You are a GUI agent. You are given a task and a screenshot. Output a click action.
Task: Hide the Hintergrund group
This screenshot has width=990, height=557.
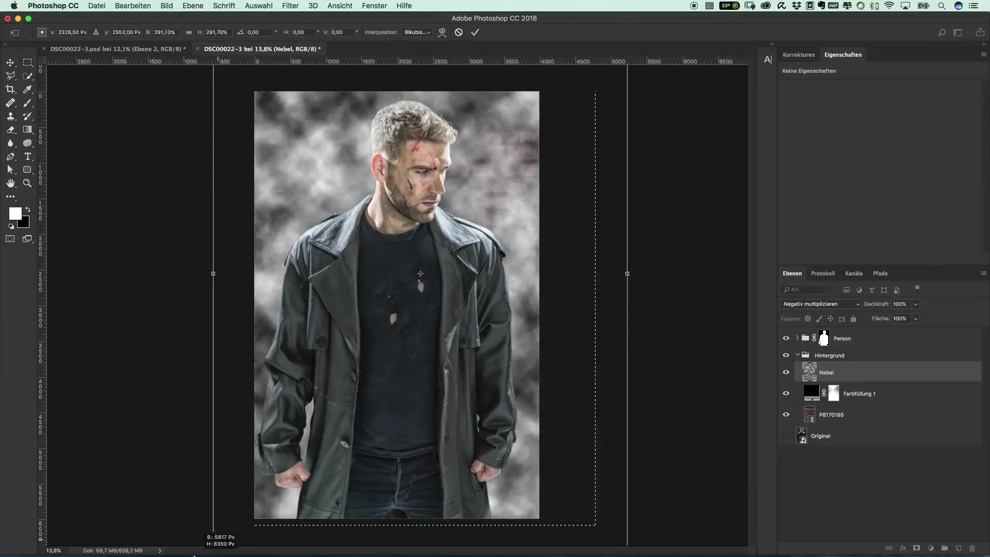click(786, 355)
